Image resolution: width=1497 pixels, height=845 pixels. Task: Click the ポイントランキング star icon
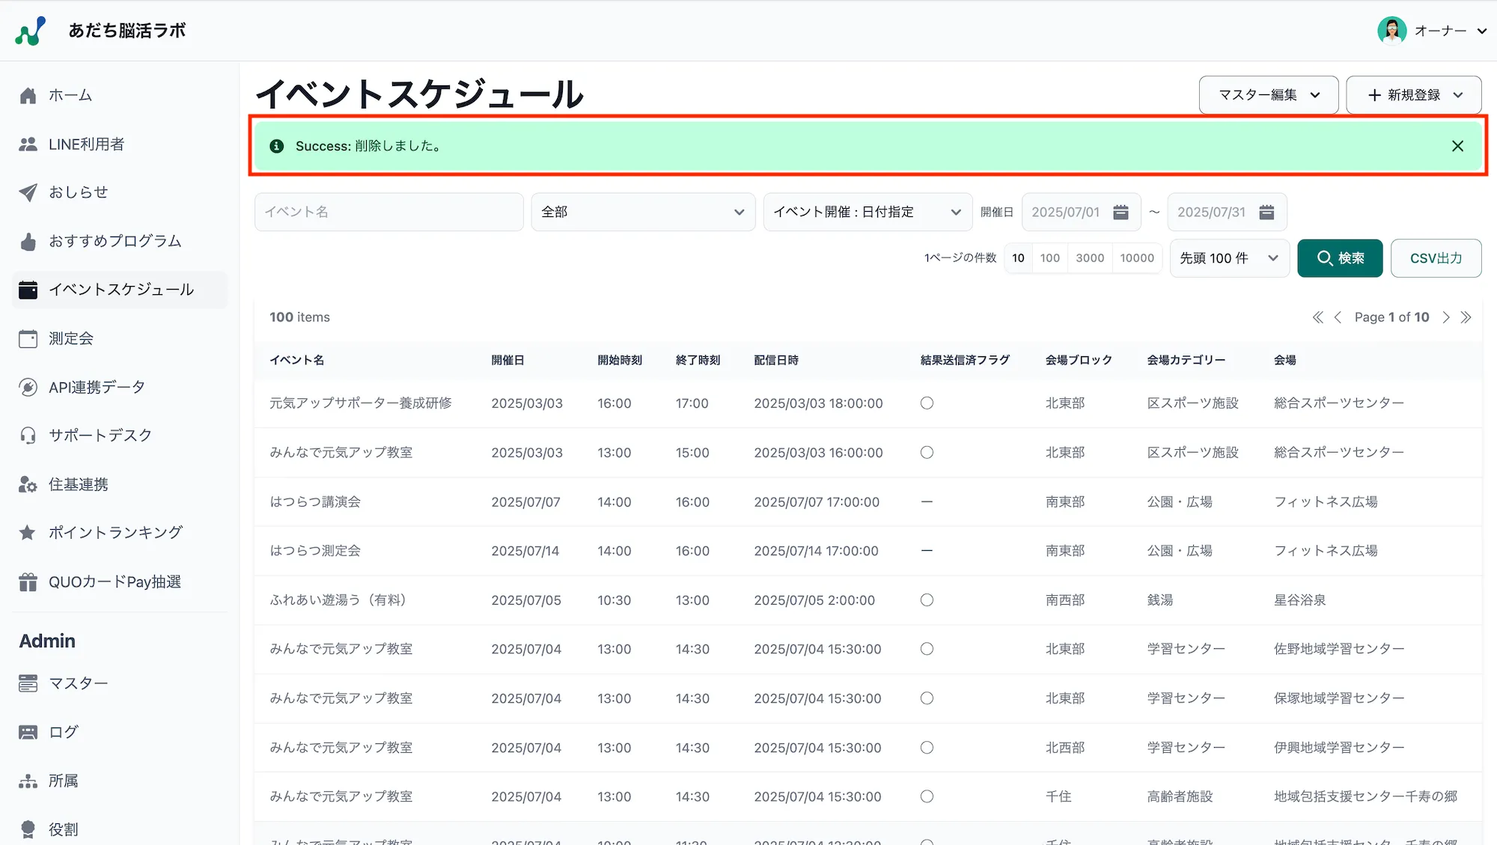[x=28, y=532]
